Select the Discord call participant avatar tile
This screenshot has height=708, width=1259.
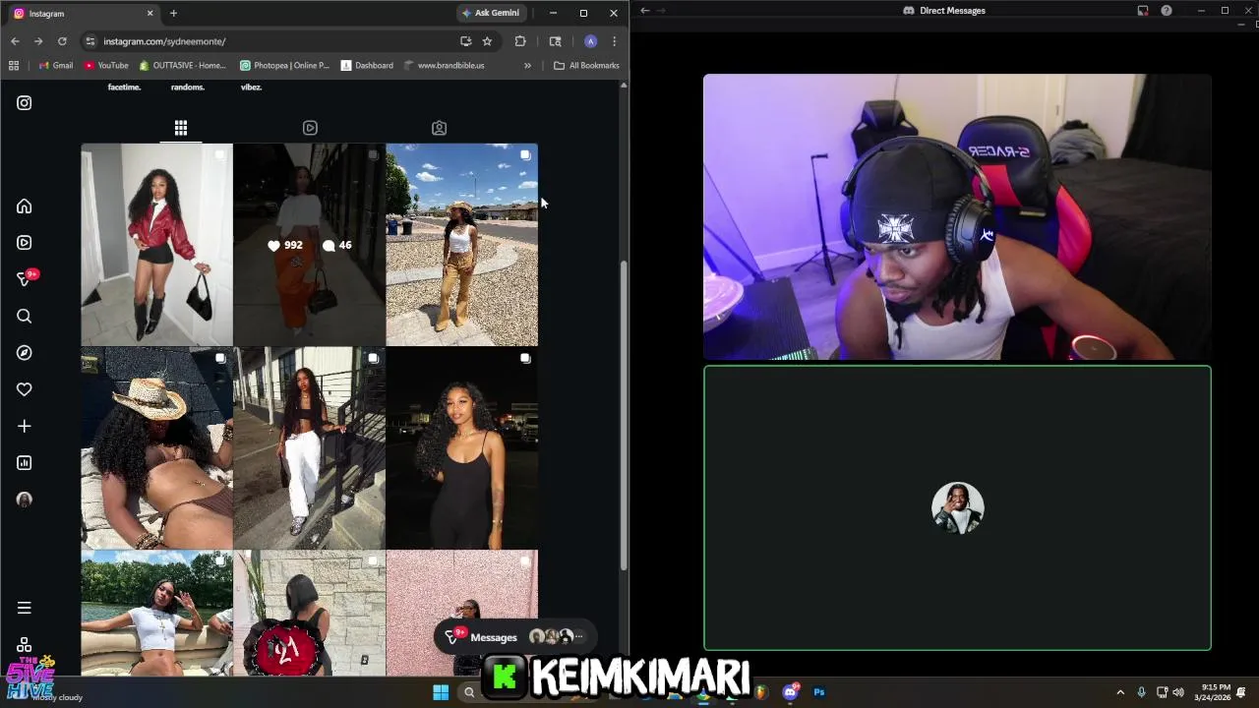(x=957, y=508)
